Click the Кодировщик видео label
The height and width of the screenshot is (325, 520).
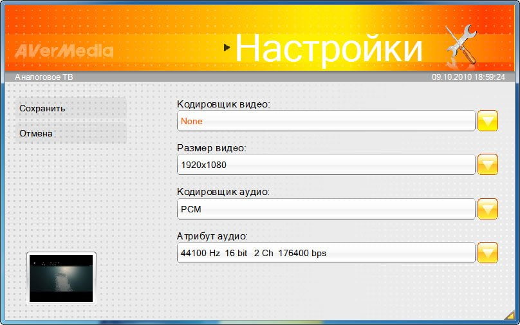(224, 104)
